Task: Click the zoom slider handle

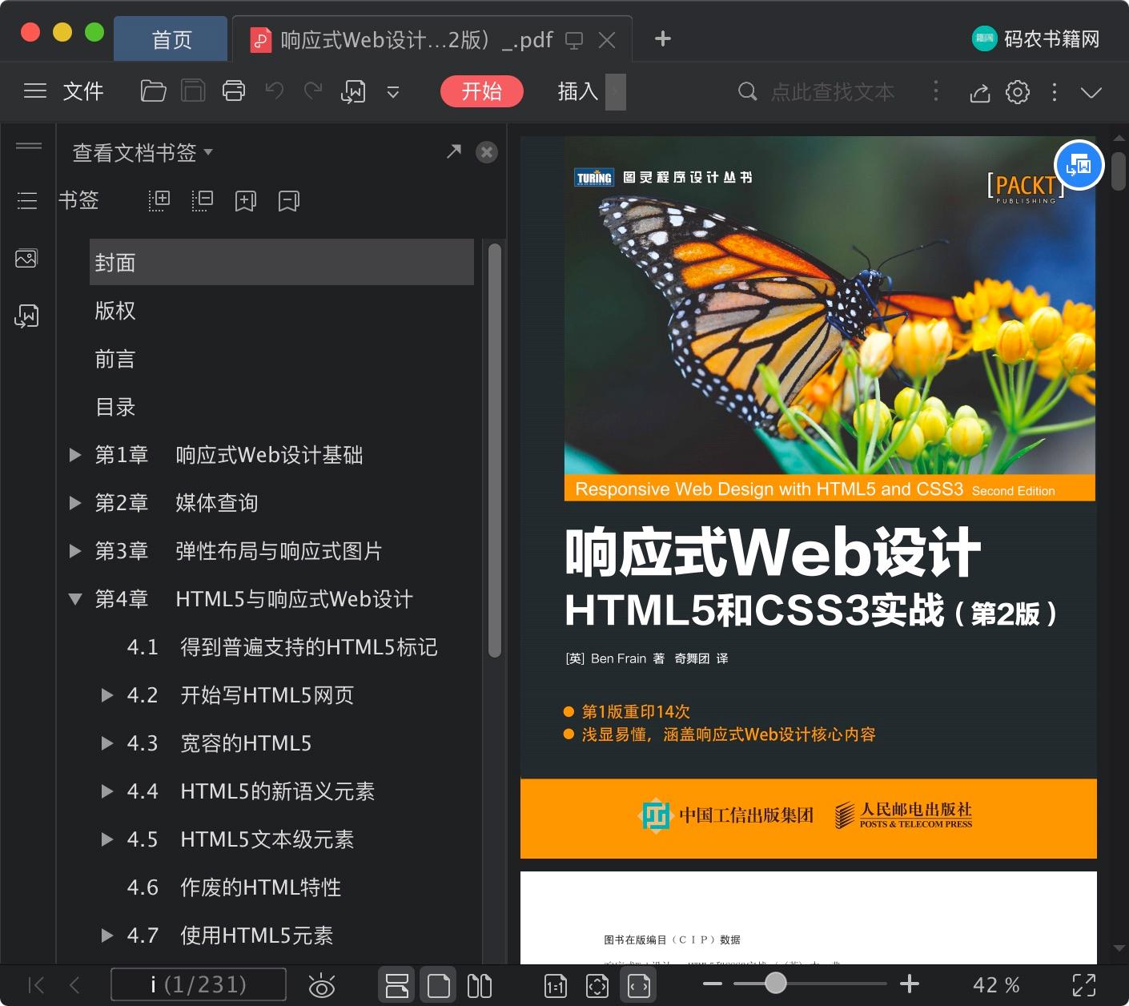Action: tap(775, 983)
